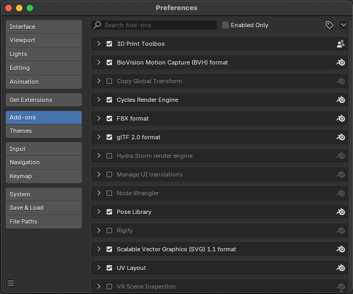Uncheck the Cycles Render Engine add-on
Viewport: 353px width, 294px height.
click(x=109, y=100)
